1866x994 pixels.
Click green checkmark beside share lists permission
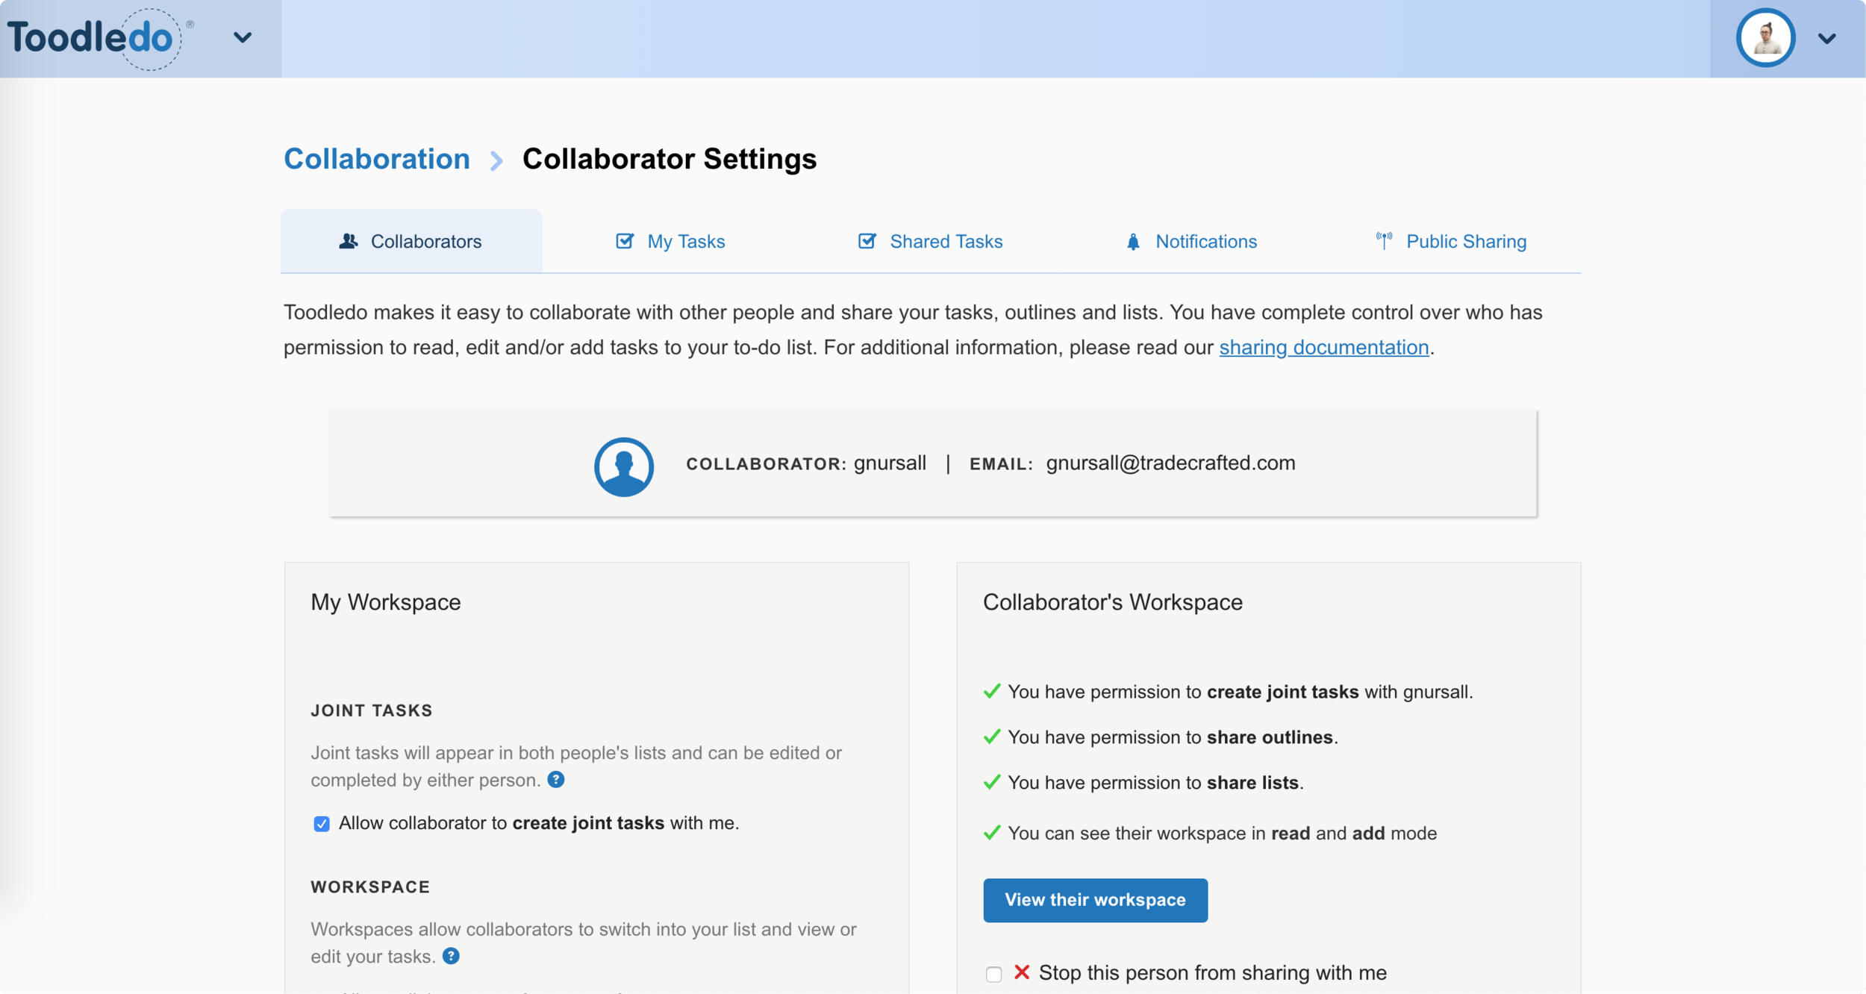[992, 783]
